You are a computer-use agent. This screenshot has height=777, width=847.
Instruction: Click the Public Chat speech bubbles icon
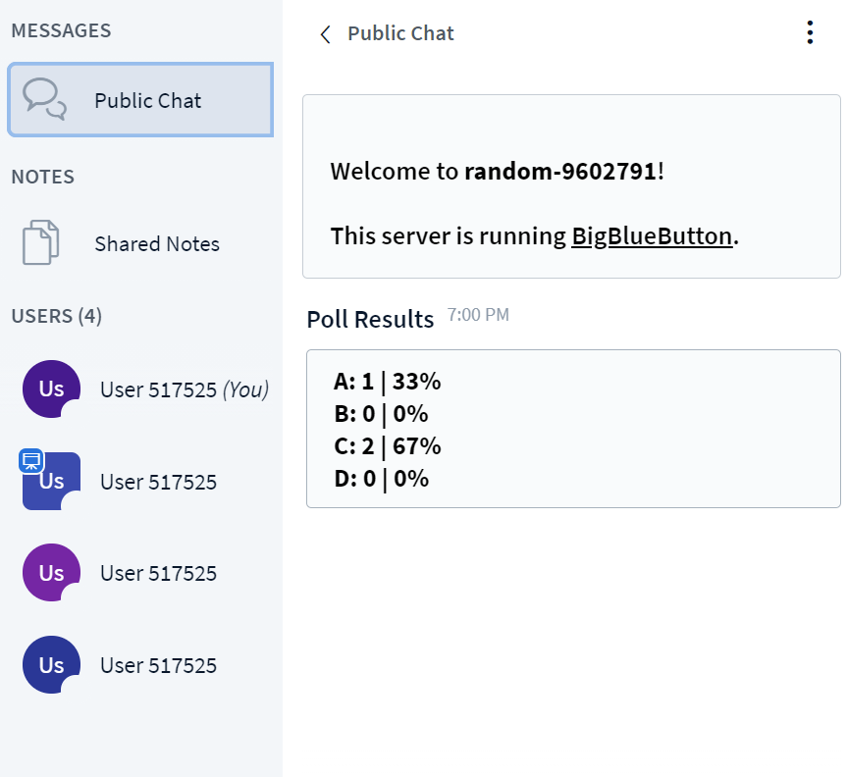(x=44, y=99)
